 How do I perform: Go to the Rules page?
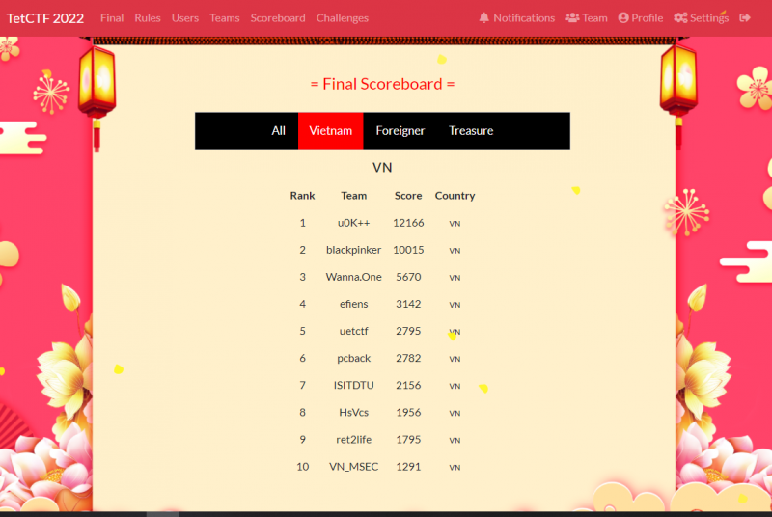148,18
